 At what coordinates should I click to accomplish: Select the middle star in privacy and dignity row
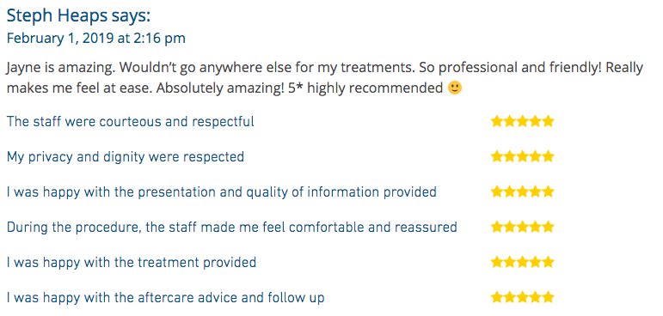[x=522, y=157]
